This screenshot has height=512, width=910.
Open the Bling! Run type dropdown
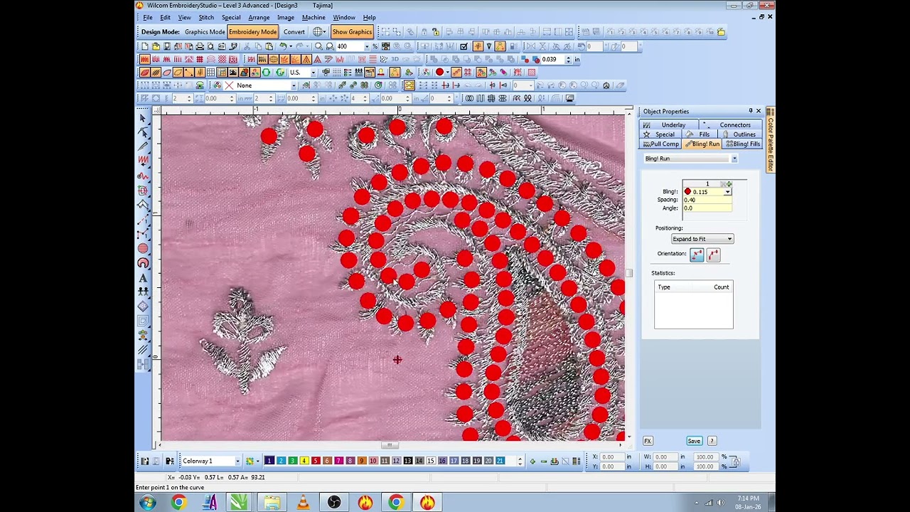click(734, 159)
